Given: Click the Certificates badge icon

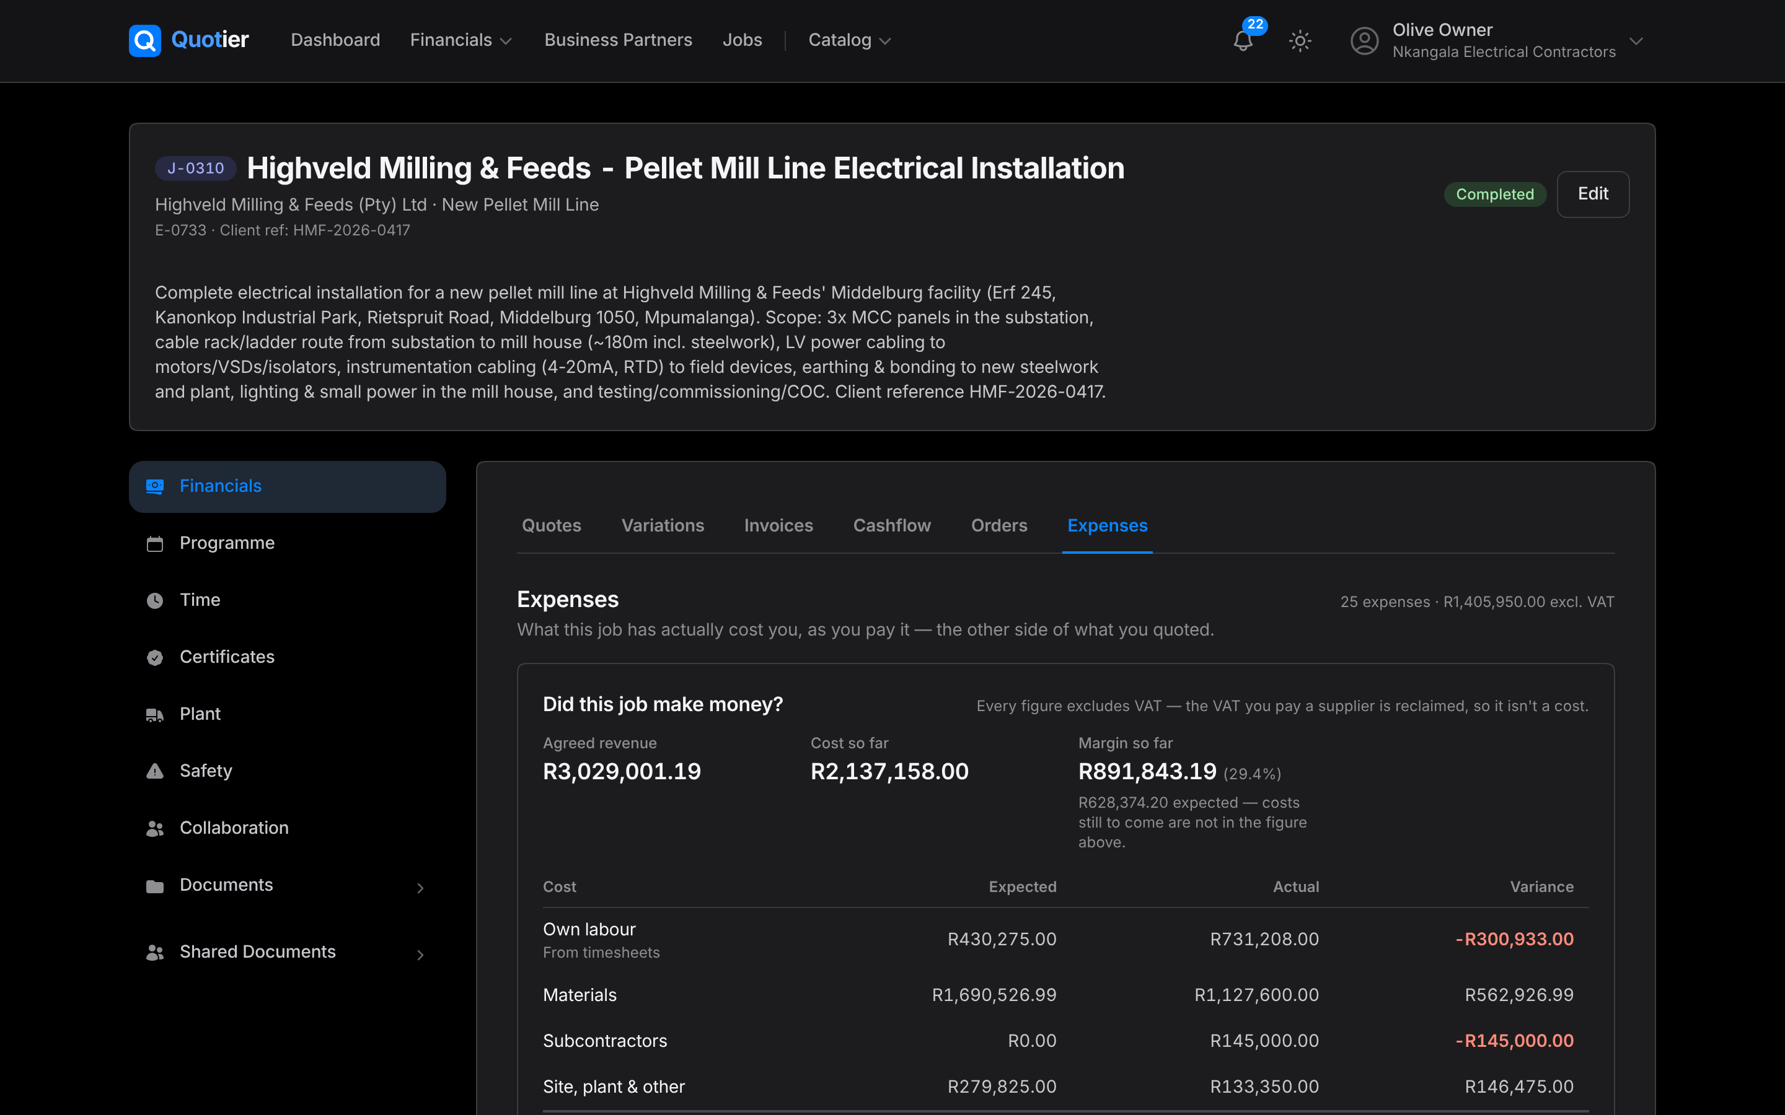Looking at the screenshot, I should [x=155, y=657].
